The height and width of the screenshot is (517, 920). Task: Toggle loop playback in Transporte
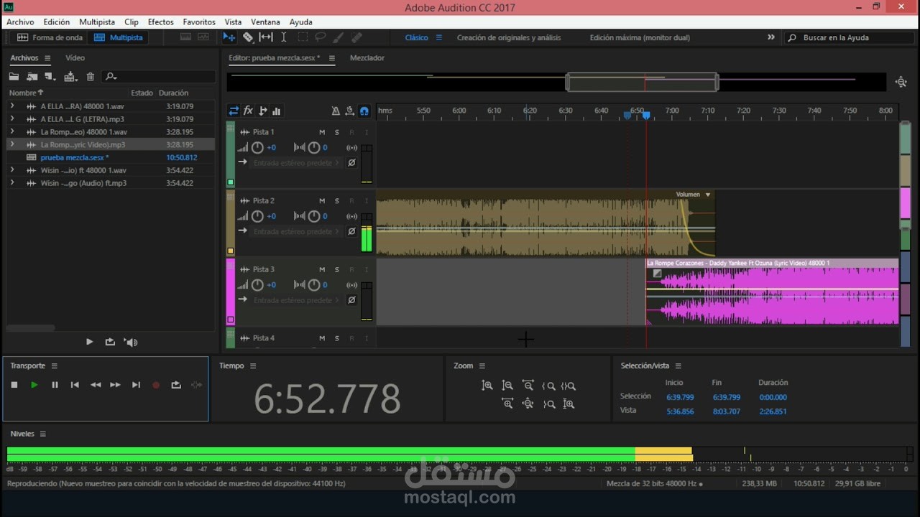point(176,385)
